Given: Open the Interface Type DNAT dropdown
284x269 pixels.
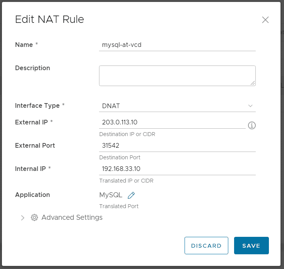Looking at the screenshot, I should [177, 106].
